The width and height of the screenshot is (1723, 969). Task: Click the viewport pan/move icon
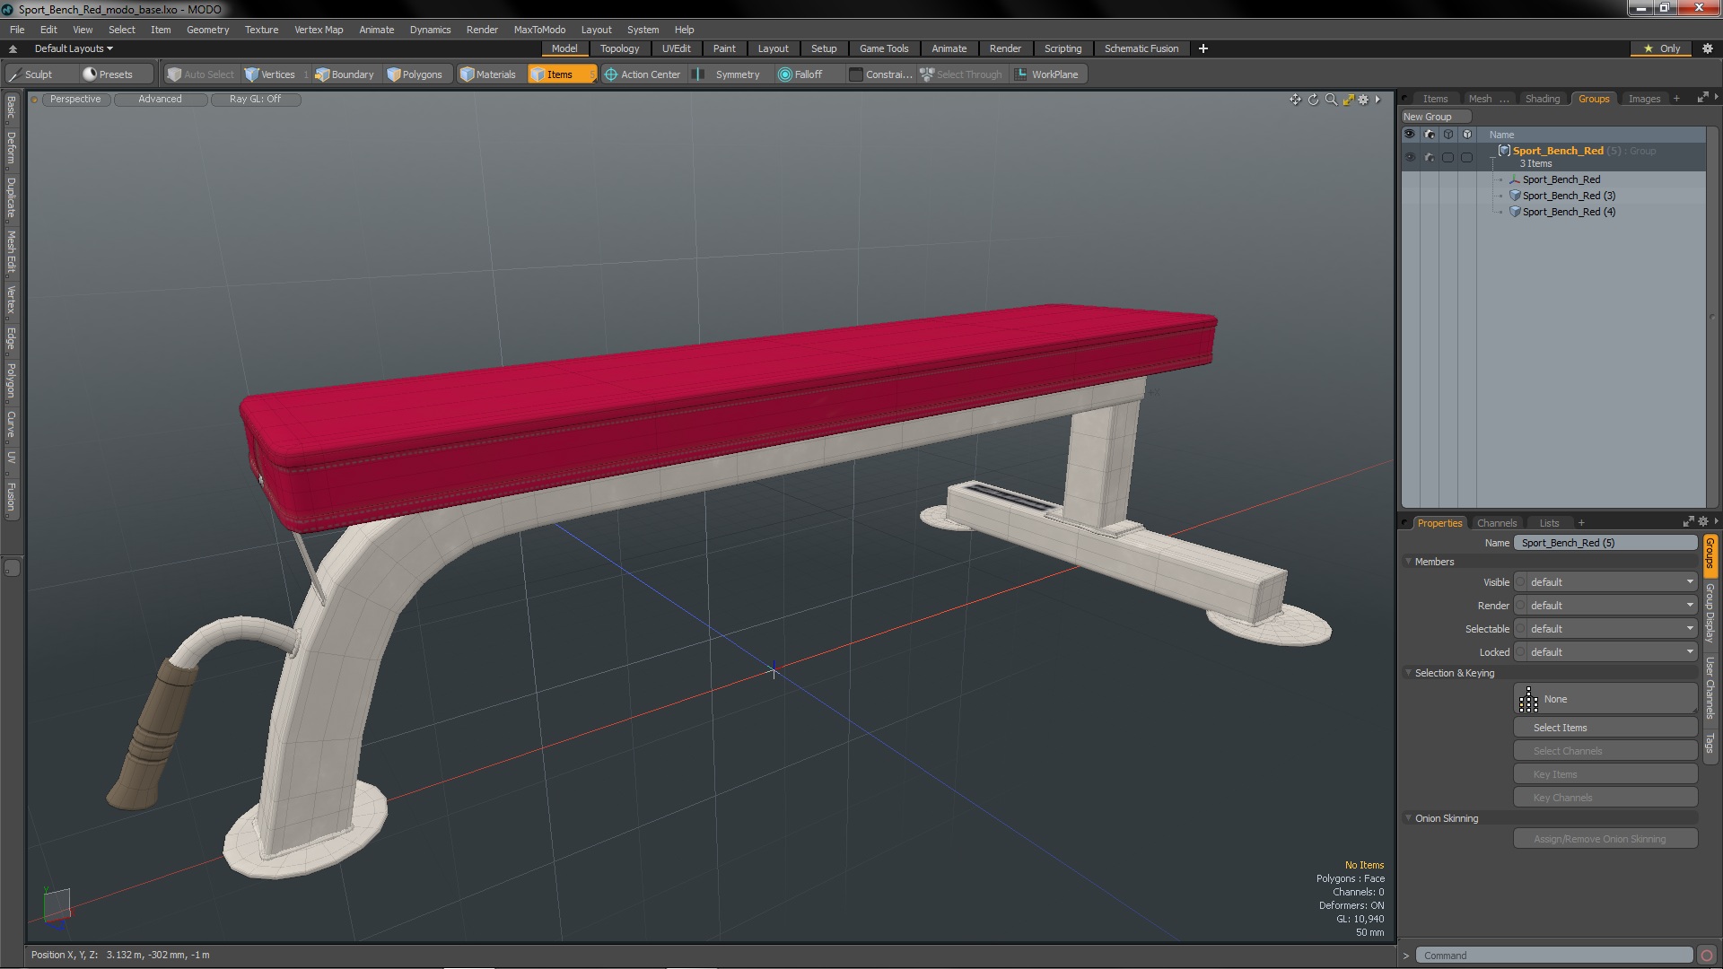(1295, 100)
